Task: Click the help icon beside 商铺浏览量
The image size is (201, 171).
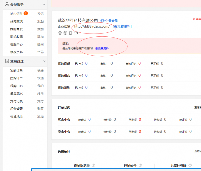Action: coord(93,165)
